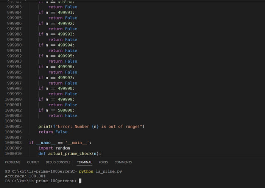The width and height of the screenshot is (265, 188).
Task: Click 'is out of range!' string text
Action: point(121,126)
